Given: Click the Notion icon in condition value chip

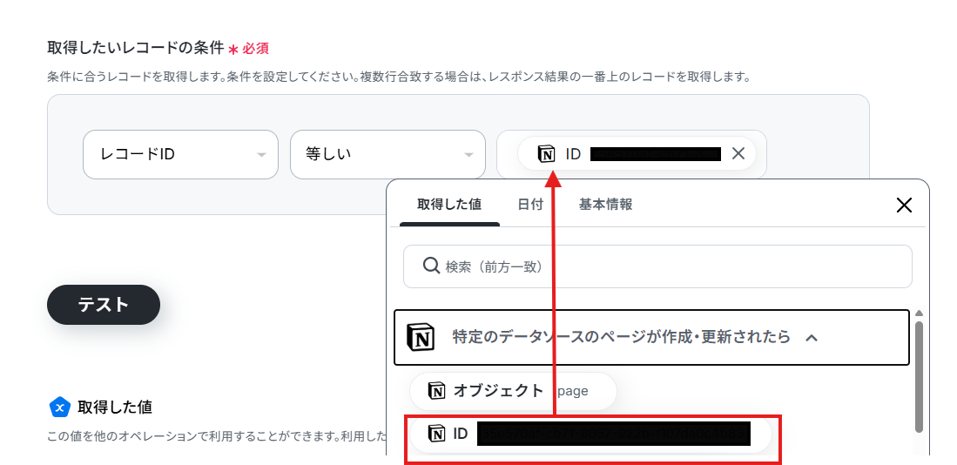Looking at the screenshot, I should [x=546, y=154].
